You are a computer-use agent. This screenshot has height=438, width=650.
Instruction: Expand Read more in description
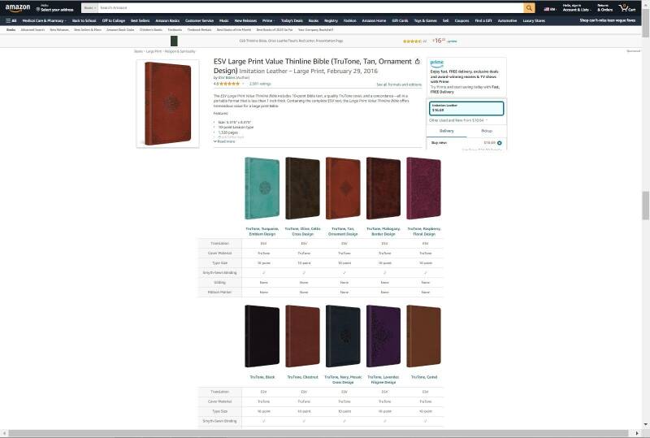[x=224, y=142]
